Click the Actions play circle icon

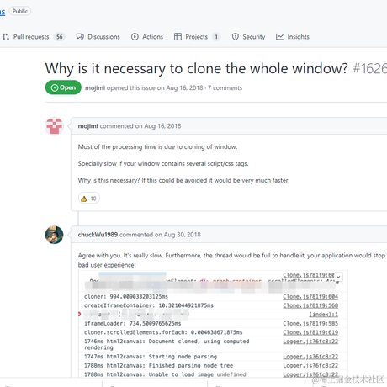[x=135, y=37]
